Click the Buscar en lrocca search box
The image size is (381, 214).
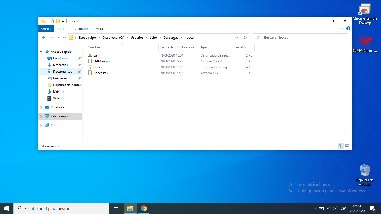click(300, 38)
